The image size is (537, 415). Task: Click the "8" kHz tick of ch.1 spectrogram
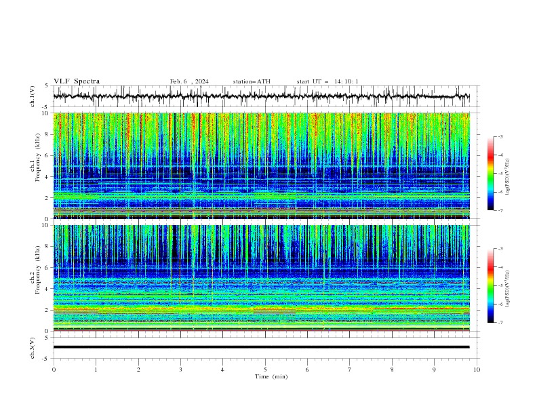pos(47,134)
